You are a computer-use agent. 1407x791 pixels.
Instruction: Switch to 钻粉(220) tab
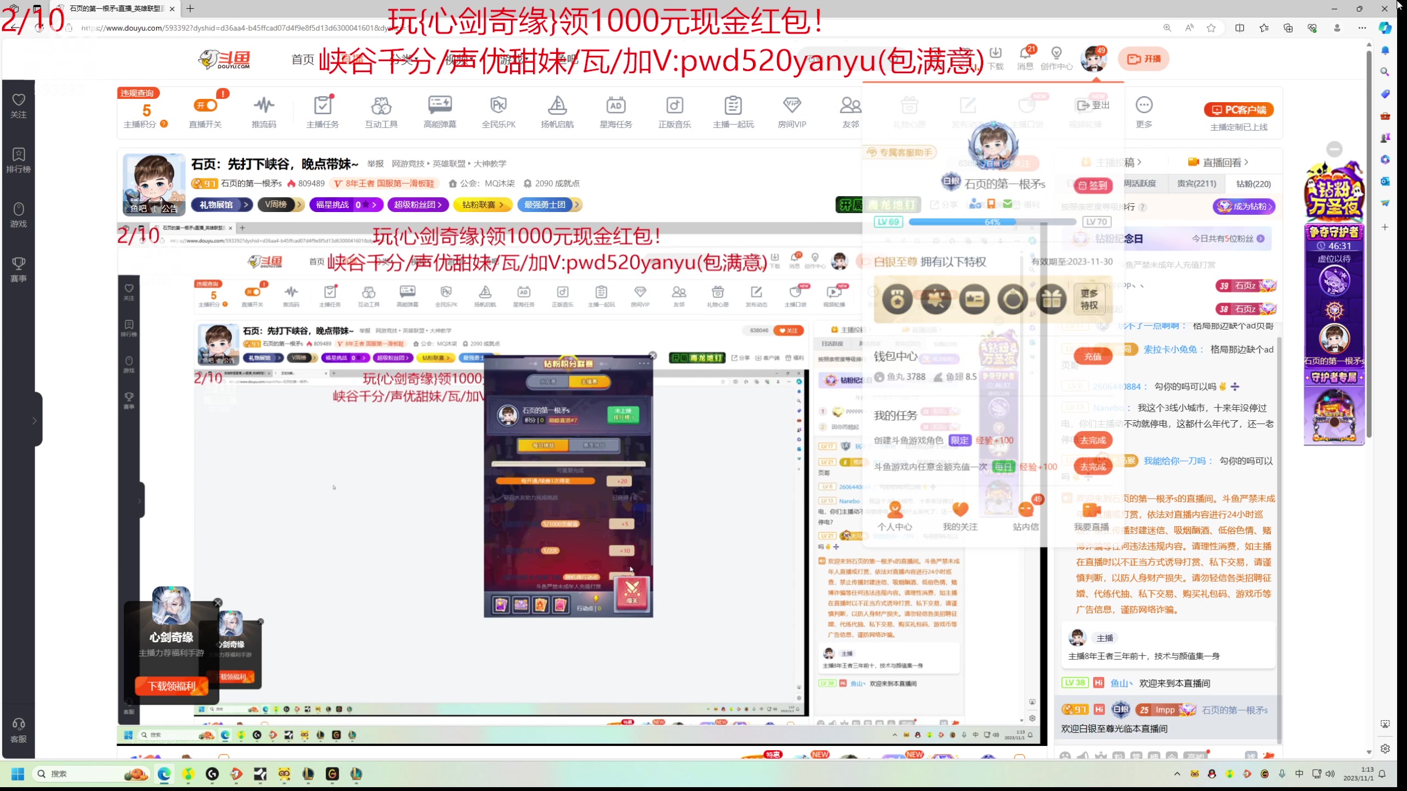point(1253,183)
